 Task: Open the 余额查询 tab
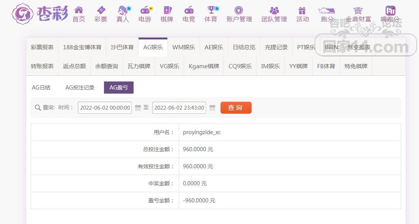coord(107,66)
